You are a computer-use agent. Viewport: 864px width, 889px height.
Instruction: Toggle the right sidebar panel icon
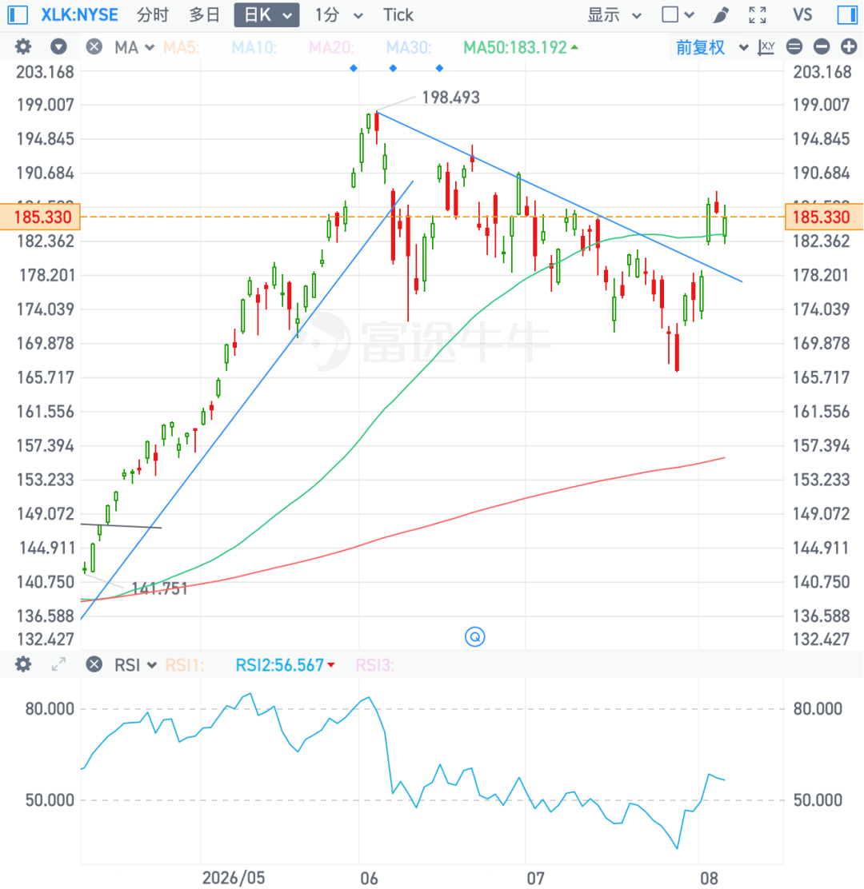click(x=847, y=14)
